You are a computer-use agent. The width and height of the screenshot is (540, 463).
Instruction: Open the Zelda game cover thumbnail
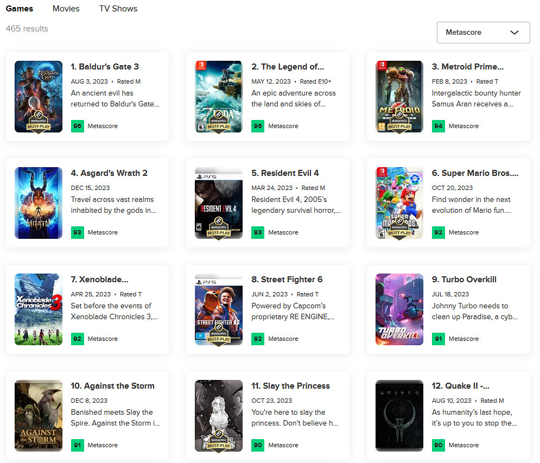(x=219, y=96)
